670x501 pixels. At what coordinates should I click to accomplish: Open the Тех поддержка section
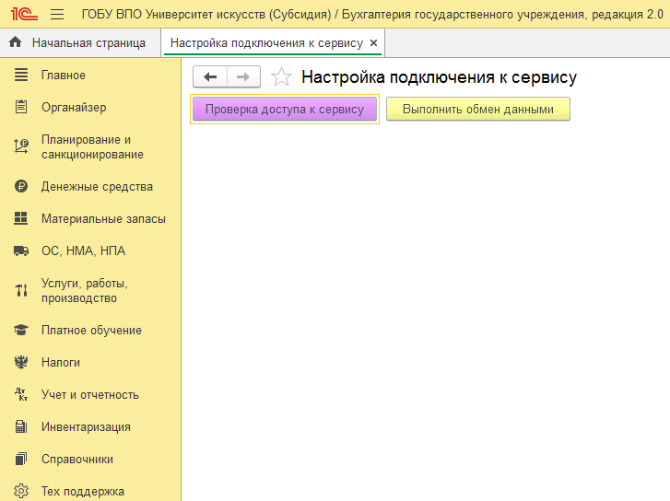83,492
